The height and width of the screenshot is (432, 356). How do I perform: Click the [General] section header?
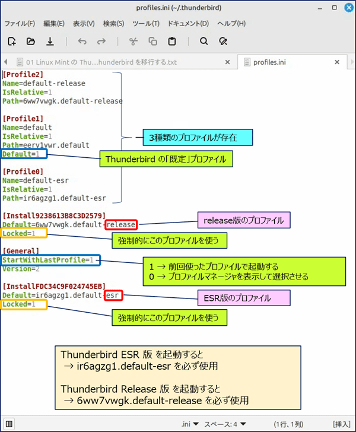21,251
